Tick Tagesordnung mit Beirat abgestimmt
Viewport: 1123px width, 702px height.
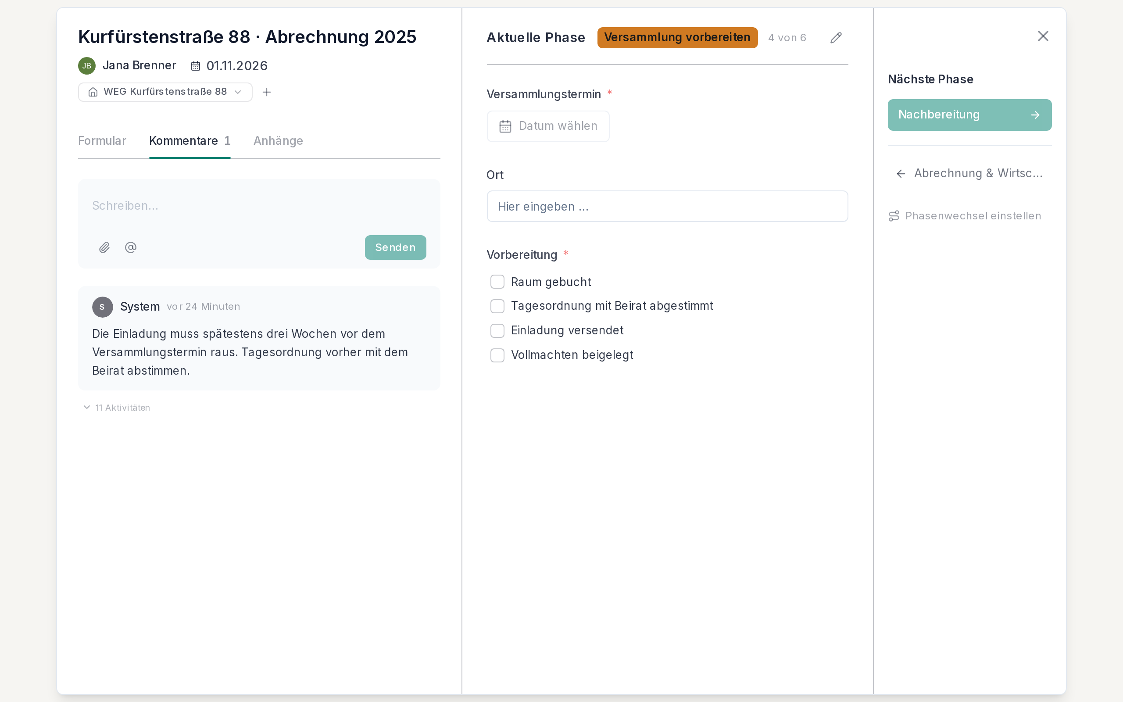click(x=497, y=306)
